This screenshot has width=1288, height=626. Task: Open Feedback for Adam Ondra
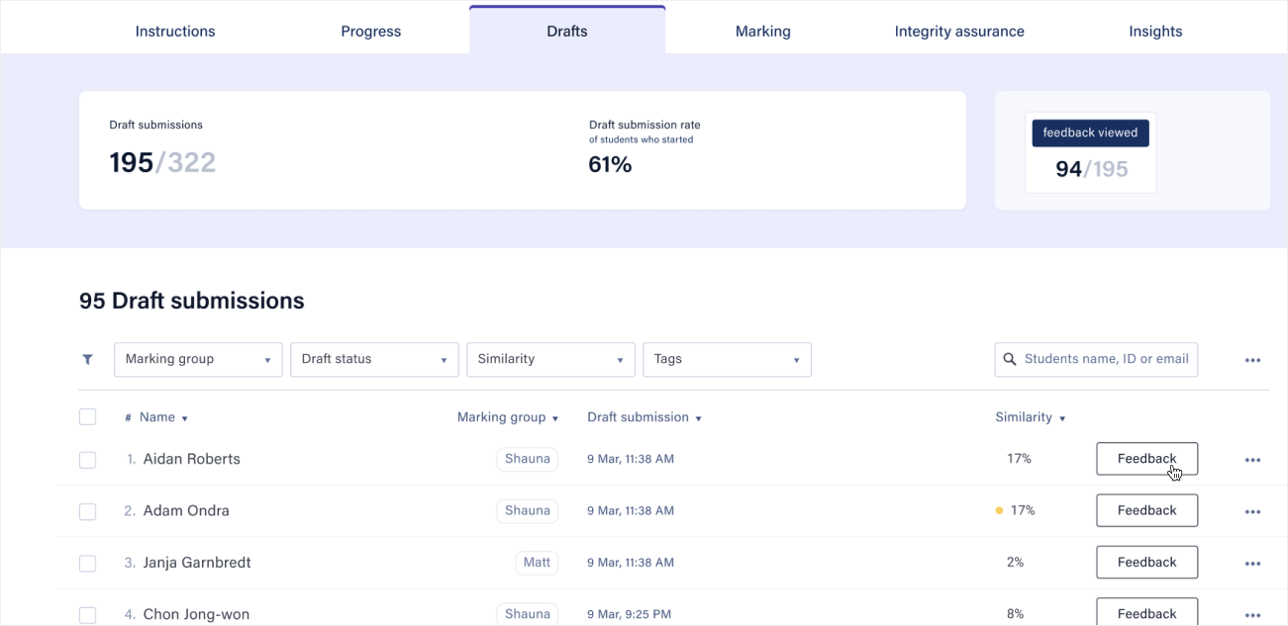pos(1146,510)
